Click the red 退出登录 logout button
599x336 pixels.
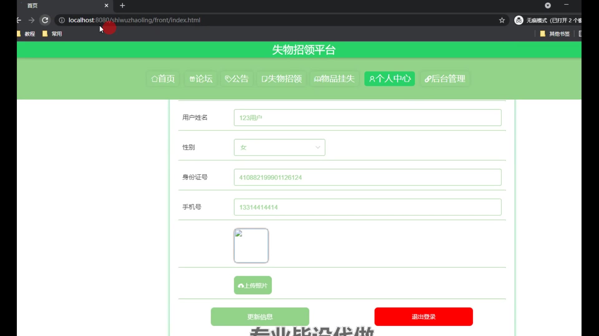coord(423,317)
